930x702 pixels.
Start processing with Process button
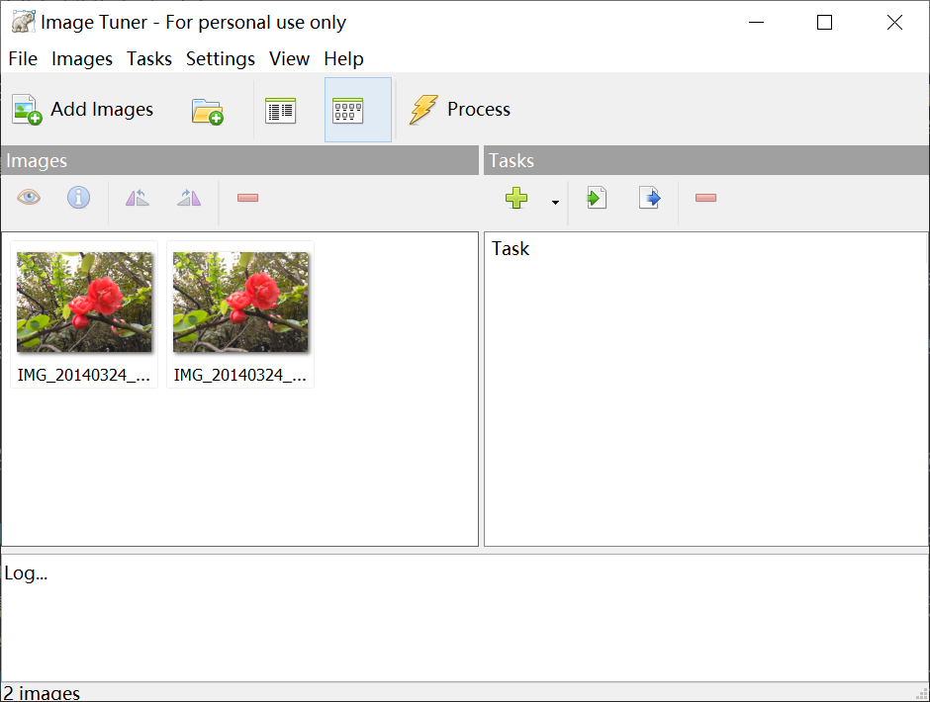coord(460,110)
